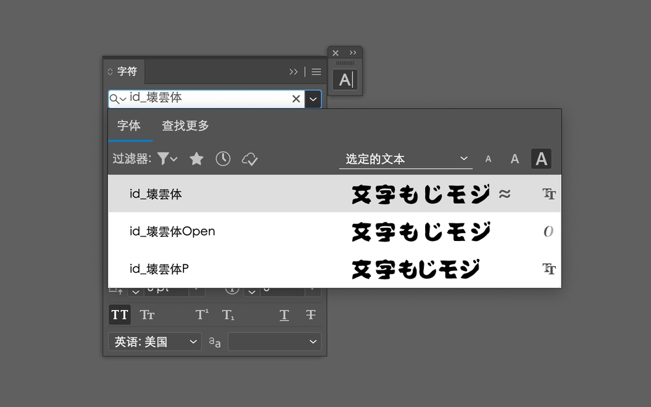Choose the id_壊雲体 font row
651x407 pixels.
click(334, 193)
